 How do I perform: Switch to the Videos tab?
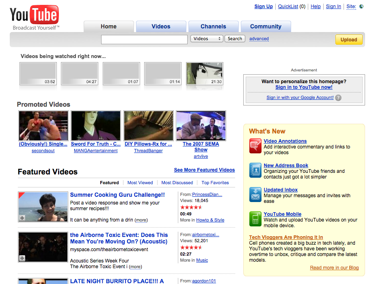(x=161, y=26)
